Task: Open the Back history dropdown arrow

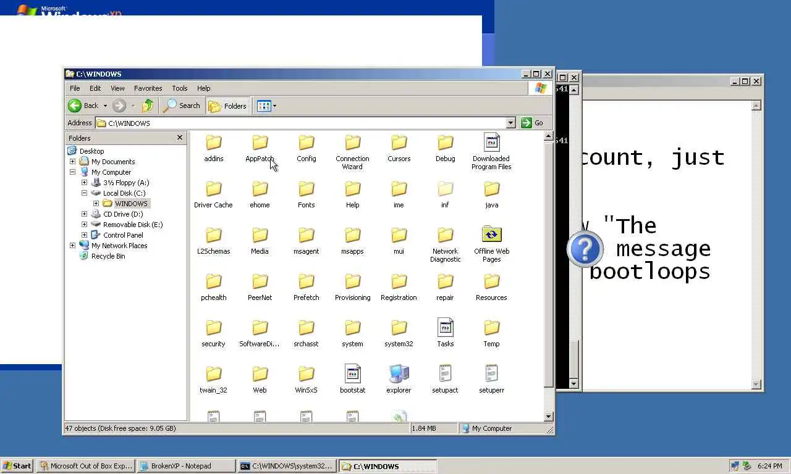Action: point(105,106)
